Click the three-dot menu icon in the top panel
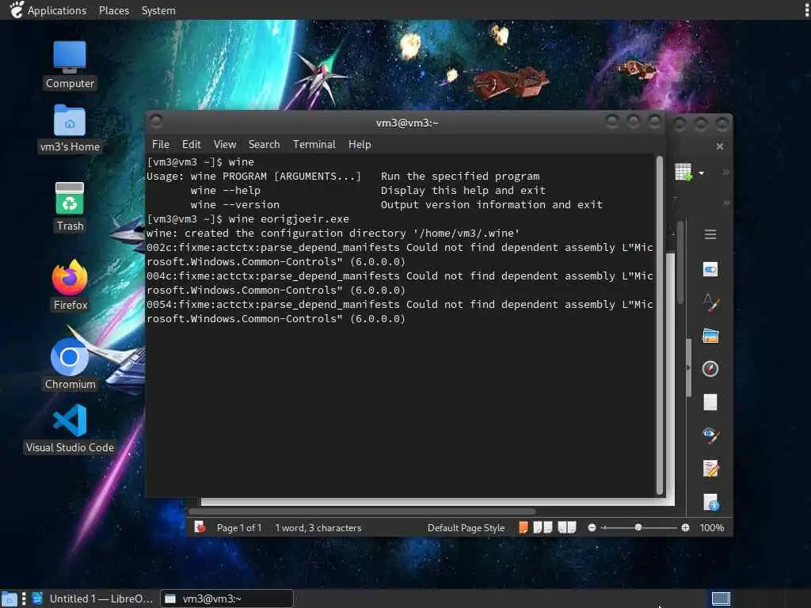811x608 pixels. pyautogui.click(x=806, y=9)
